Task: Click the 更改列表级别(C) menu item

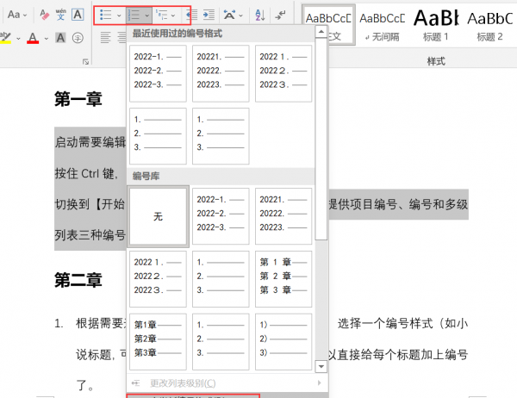Action: click(227, 382)
